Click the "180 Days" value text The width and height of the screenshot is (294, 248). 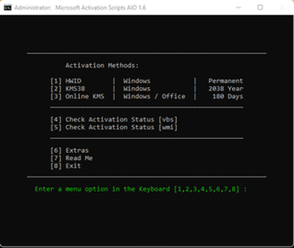[228, 96]
